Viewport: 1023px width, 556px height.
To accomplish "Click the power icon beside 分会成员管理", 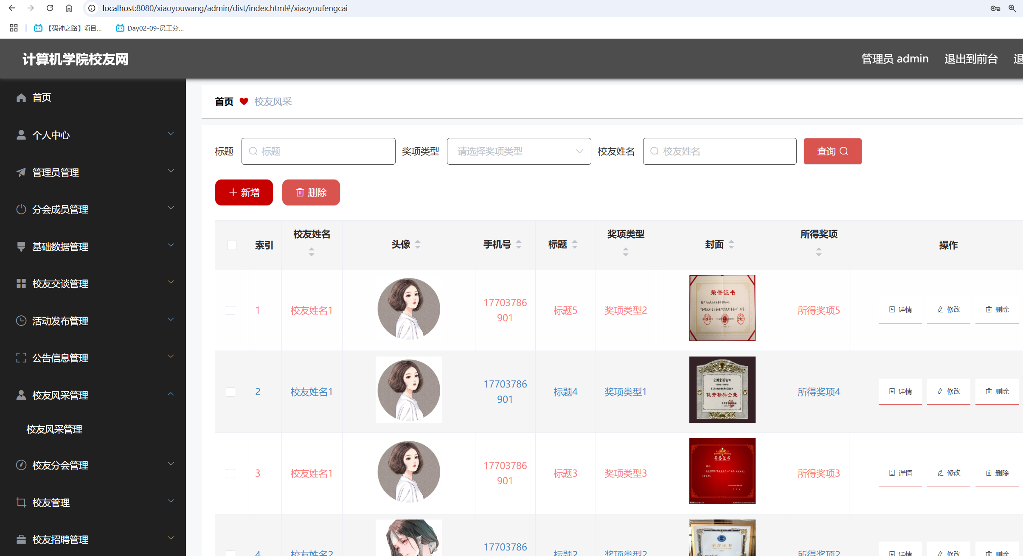I will [x=21, y=209].
